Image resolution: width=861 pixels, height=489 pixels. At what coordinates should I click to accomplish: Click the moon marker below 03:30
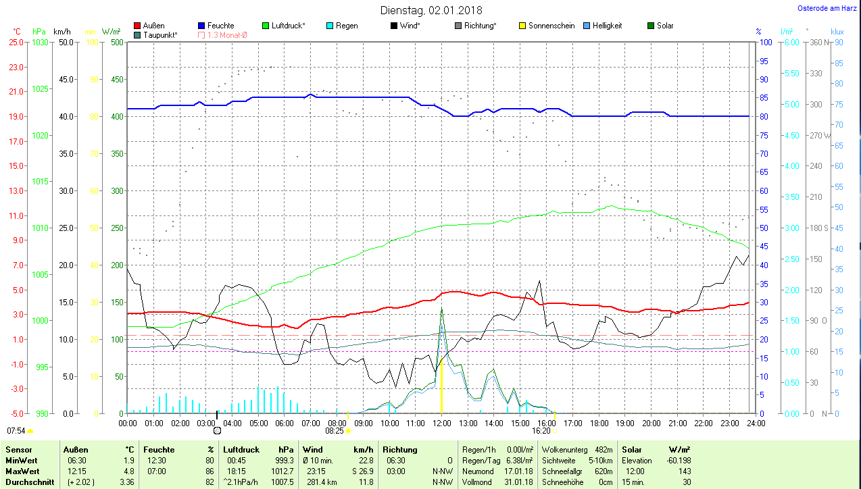pyautogui.click(x=217, y=430)
